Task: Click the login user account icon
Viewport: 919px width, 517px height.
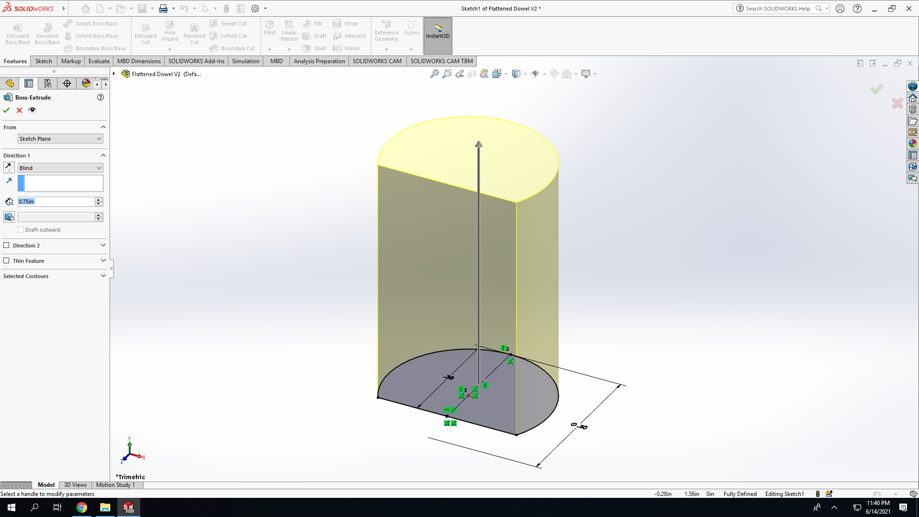Action: (840, 9)
